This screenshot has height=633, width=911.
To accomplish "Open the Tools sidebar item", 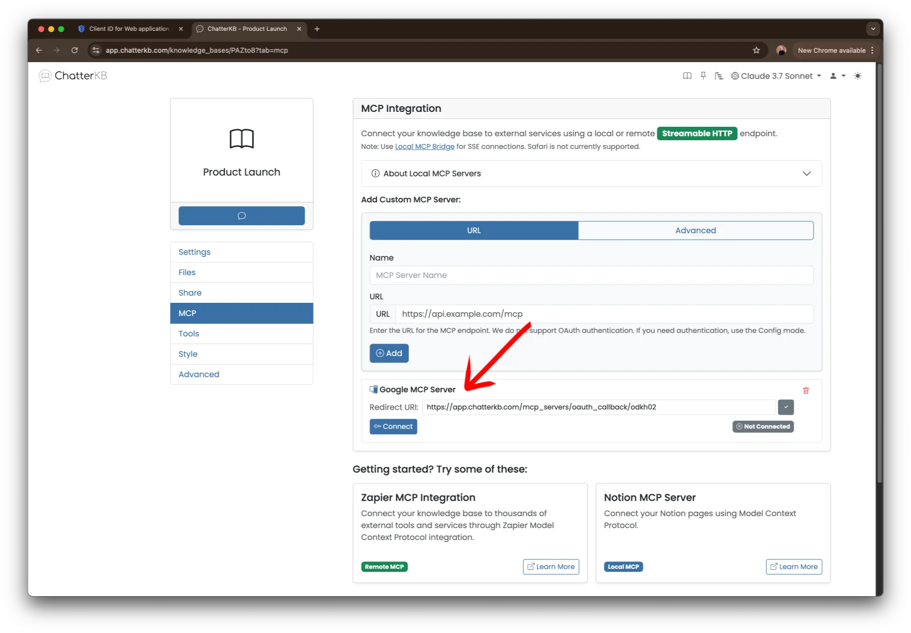I will tap(242, 334).
